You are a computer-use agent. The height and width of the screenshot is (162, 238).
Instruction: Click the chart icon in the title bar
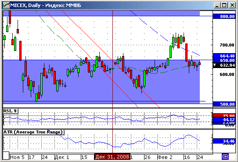pyautogui.click(x=6, y=5)
